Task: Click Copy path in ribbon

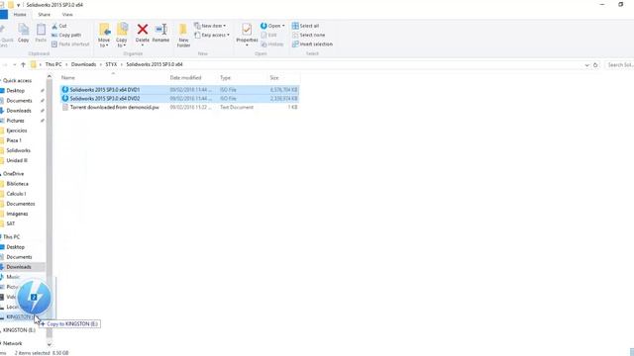Action: (66, 36)
